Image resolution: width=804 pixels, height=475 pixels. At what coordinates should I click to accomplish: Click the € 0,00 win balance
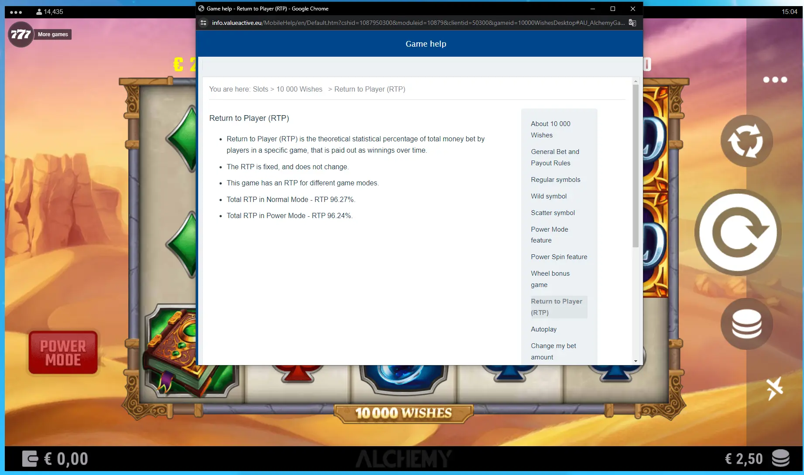(66, 459)
